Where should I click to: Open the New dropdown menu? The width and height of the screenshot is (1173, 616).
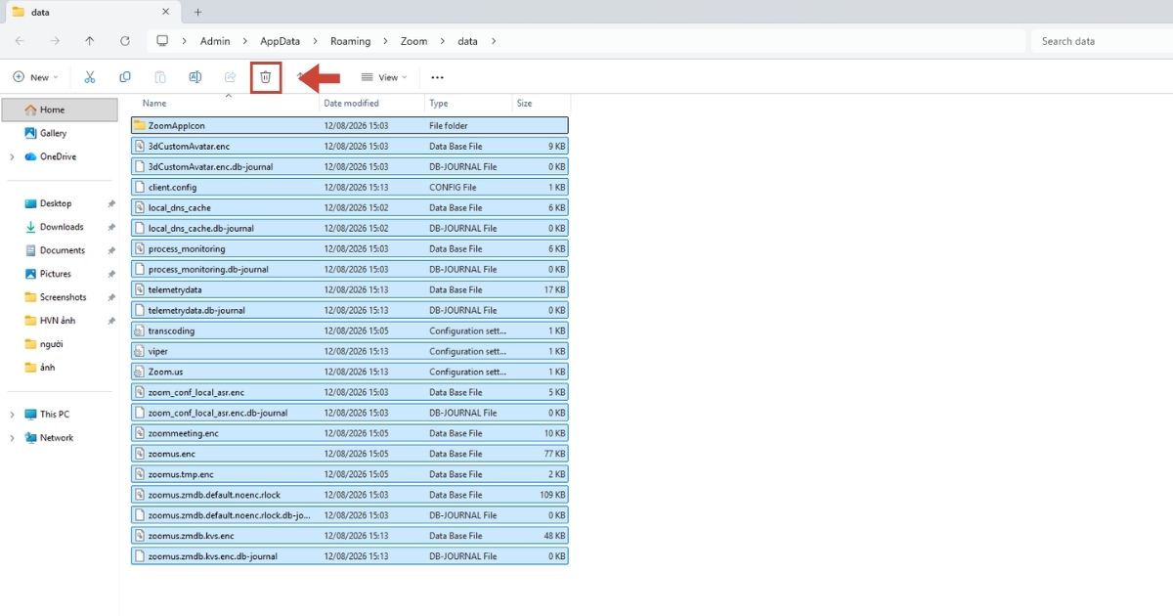(x=35, y=77)
